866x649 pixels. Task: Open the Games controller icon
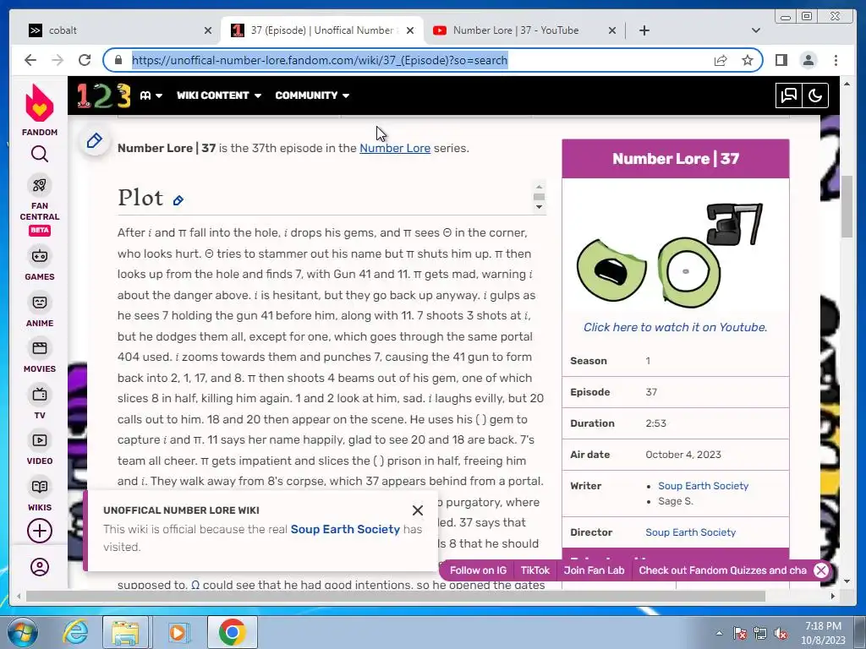[39, 256]
